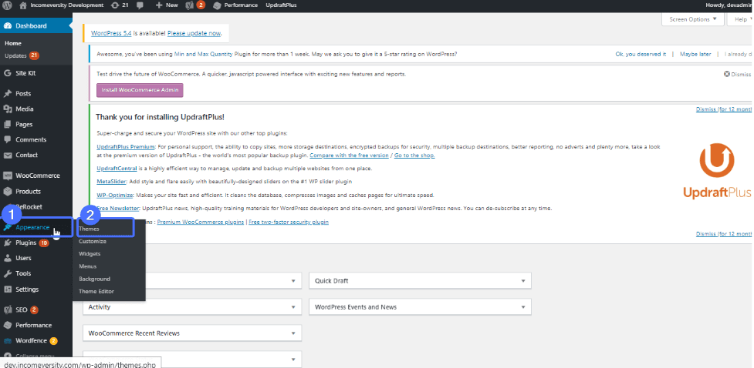The image size is (754, 368).
Task: Click the Dashboard gauge icon in sidebar
Action: coord(7,26)
